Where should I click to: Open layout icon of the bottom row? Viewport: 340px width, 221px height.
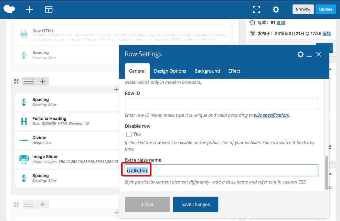coord(29,205)
